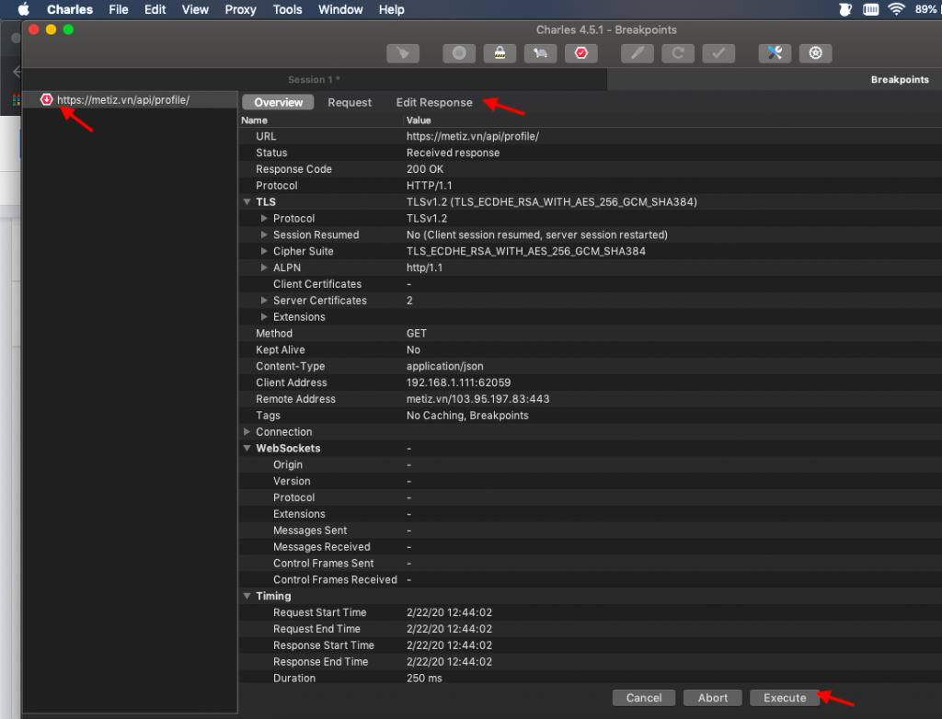Collapse the Timing section
The height and width of the screenshot is (719, 942).
coord(247,596)
